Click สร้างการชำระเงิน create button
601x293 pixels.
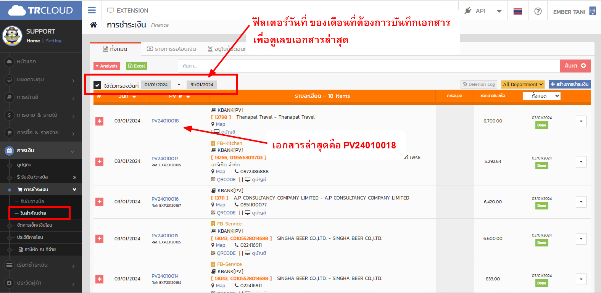(570, 84)
